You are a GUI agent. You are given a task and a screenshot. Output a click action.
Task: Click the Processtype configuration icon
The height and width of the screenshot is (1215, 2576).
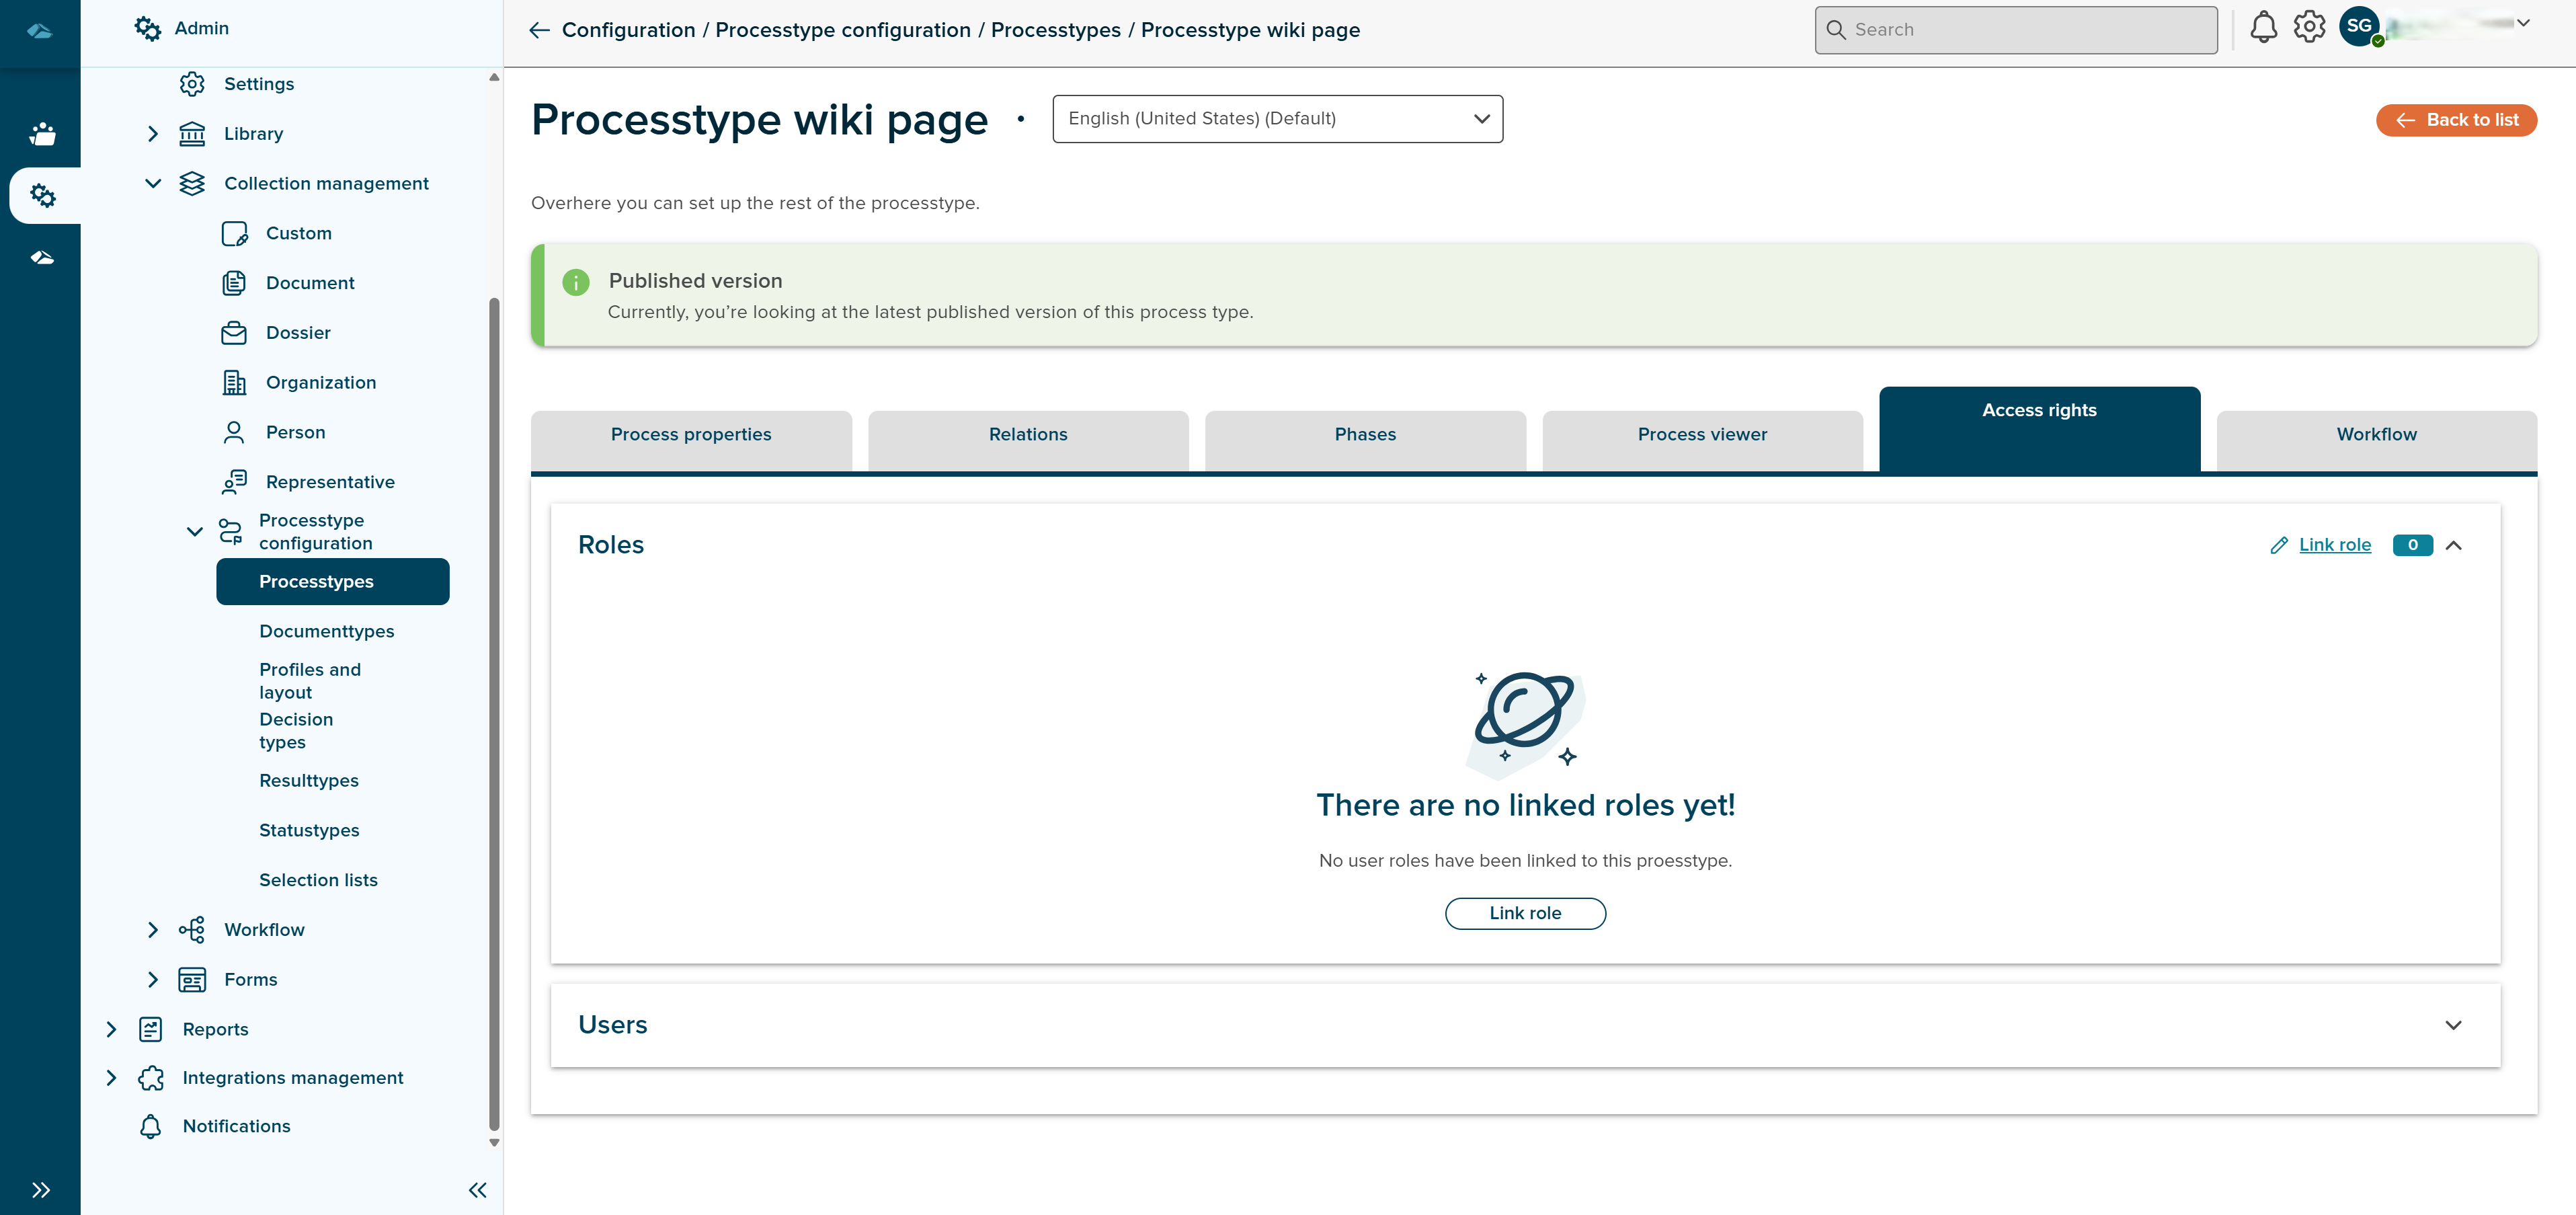[x=230, y=531]
